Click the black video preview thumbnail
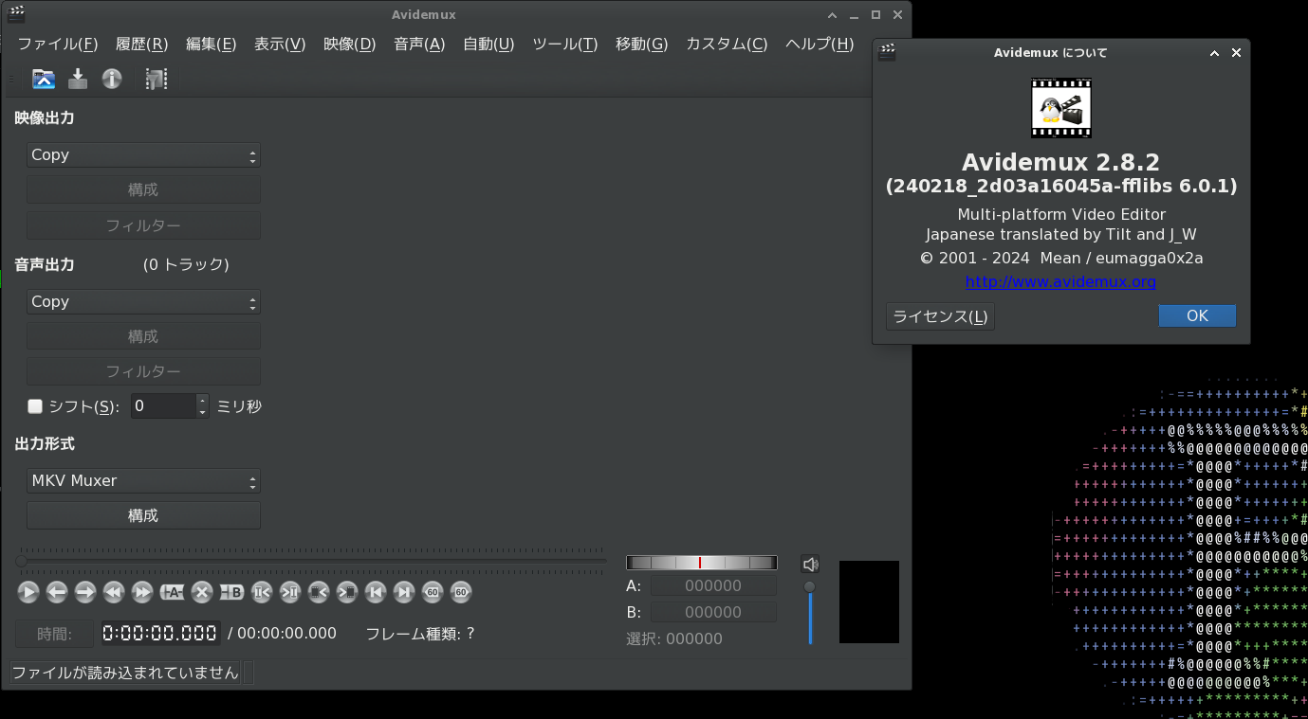The image size is (1308, 719). pos(869,602)
